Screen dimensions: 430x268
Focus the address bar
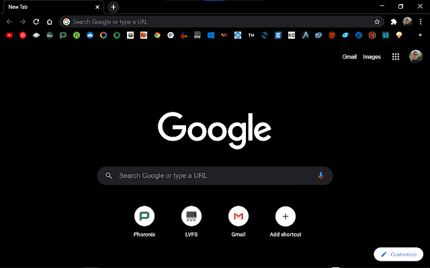pyautogui.click(x=222, y=21)
